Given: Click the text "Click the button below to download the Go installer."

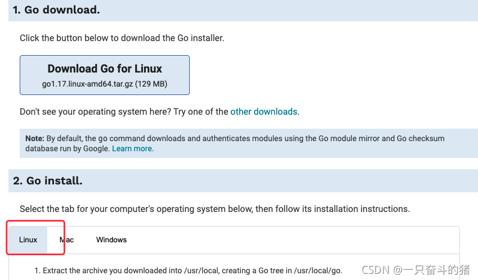Looking at the screenshot, I should [122, 38].
